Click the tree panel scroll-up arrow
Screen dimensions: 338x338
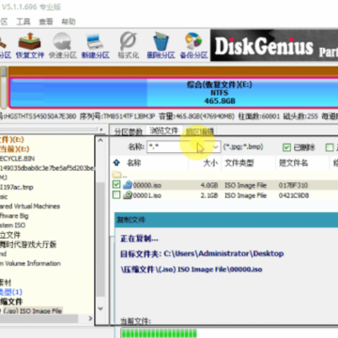point(100,140)
